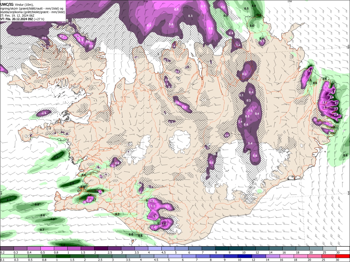350x262 pixels.
Task: Select the darkest purple upper swatch between 2 and 2.5
Action: click(x=101, y=249)
